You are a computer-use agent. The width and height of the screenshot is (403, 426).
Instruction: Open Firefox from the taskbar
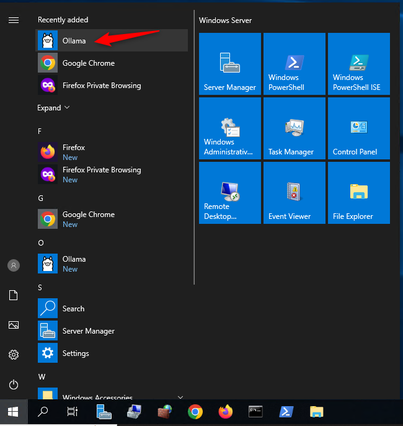pos(226,412)
